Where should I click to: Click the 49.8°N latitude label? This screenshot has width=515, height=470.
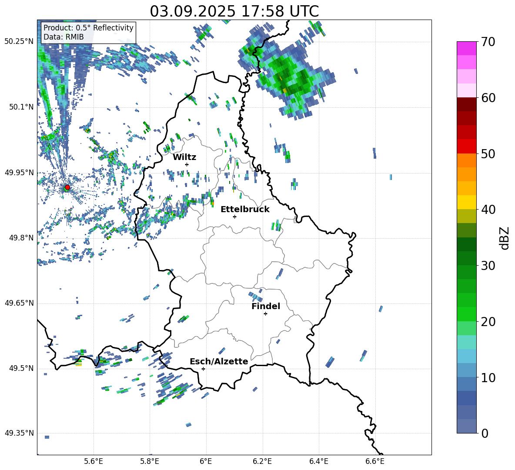pos(22,238)
